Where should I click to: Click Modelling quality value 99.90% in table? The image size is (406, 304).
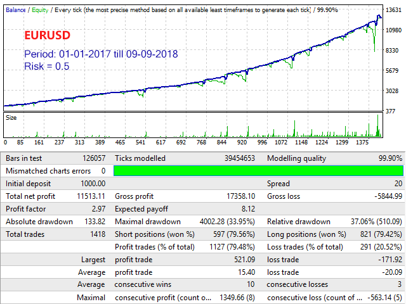click(390, 158)
